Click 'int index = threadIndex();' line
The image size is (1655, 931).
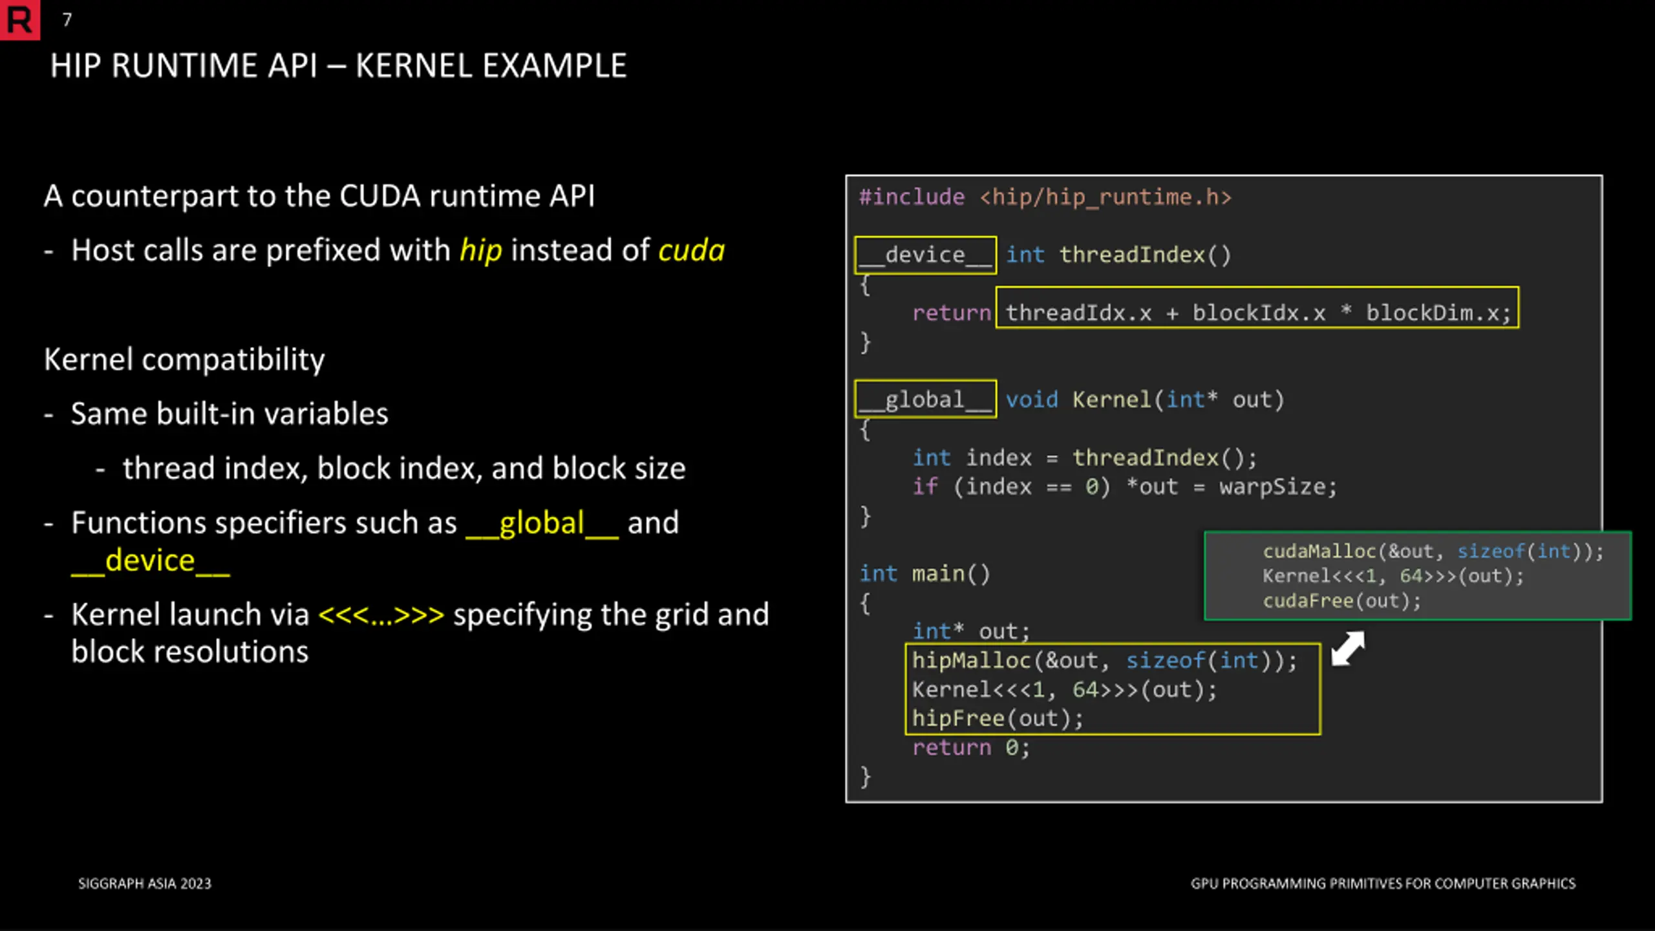point(1085,458)
